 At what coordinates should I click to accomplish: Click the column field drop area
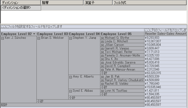coord(165,30)
